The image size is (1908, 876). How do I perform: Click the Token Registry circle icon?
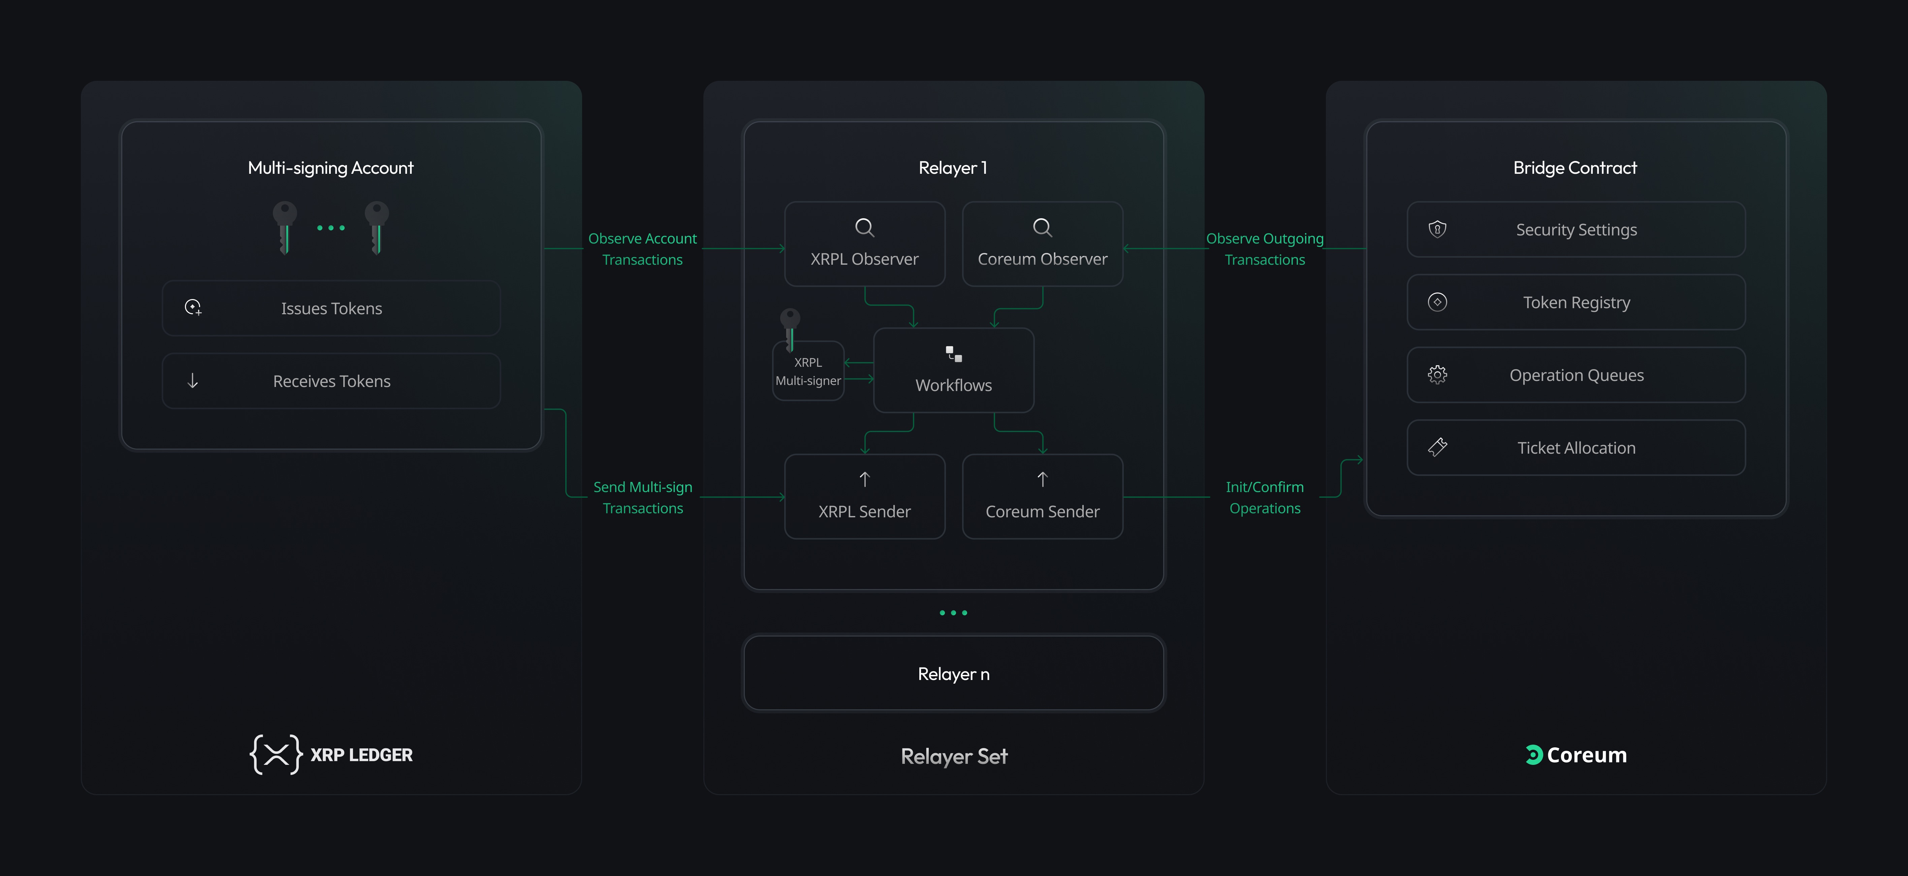pos(1437,301)
